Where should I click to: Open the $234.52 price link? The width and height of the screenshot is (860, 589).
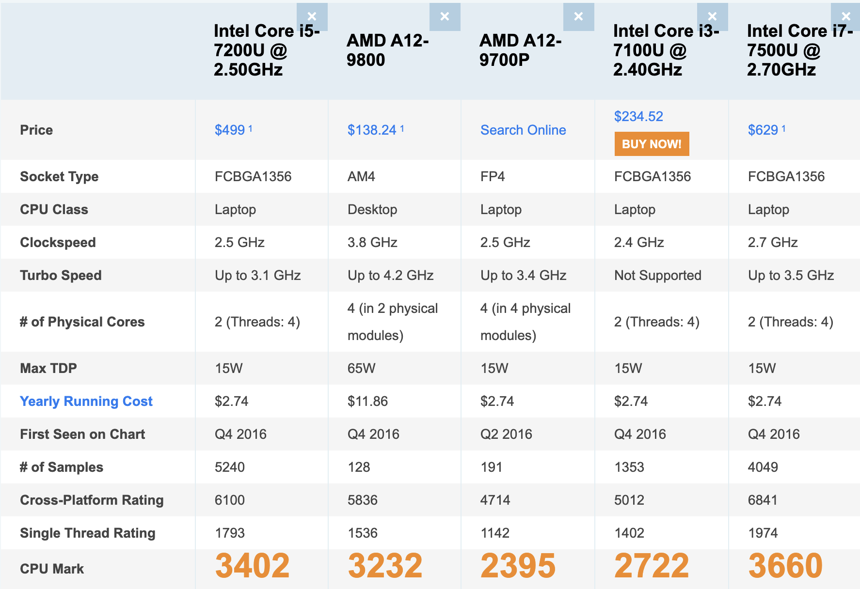[x=638, y=116]
